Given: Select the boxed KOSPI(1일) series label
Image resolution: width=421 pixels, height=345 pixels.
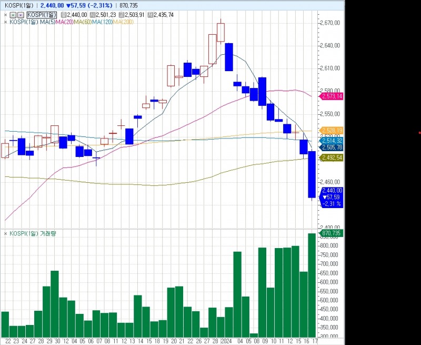Looking at the screenshot, I should coord(42,15).
